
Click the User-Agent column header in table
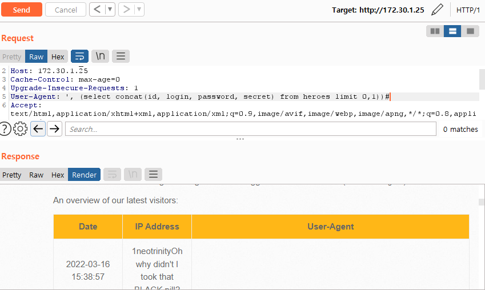pyautogui.click(x=330, y=227)
